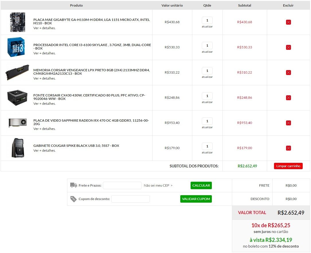View more details of Intel i3-6100 processor
311x253 pixels.
pyautogui.click(x=44, y=53)
